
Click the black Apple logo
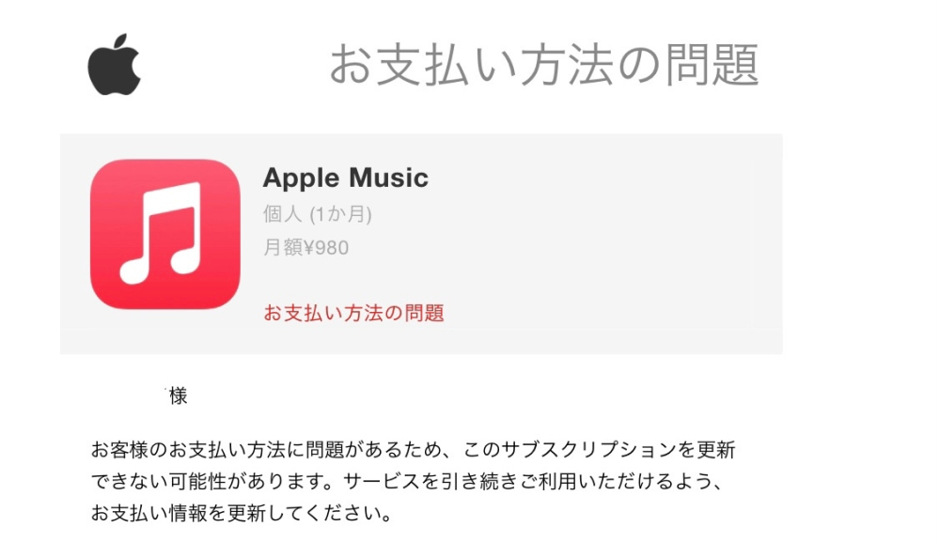pyautogui.click(x=115, y=64)
